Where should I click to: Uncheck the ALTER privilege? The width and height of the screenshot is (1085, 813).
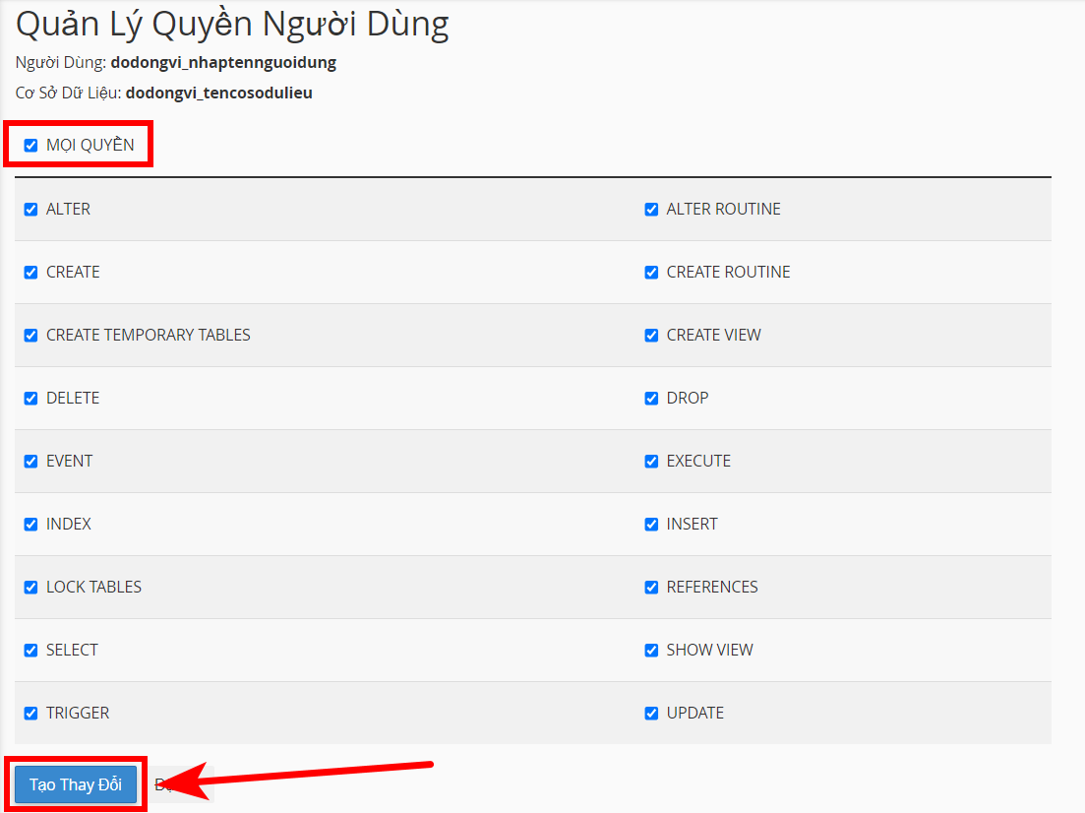tap(30, 209)
